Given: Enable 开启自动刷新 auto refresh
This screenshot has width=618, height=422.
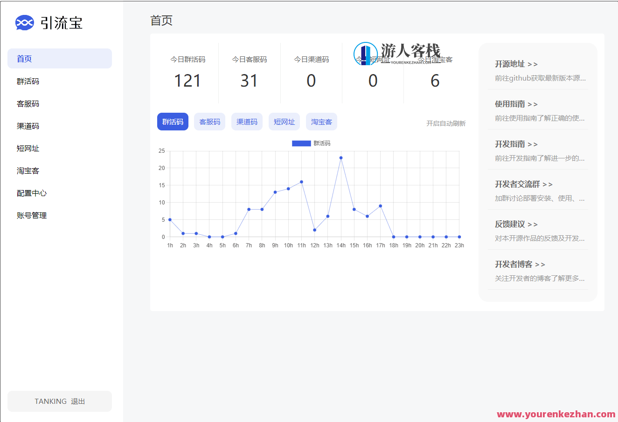Looking at the screenshot, I should (x=445, y=123).
